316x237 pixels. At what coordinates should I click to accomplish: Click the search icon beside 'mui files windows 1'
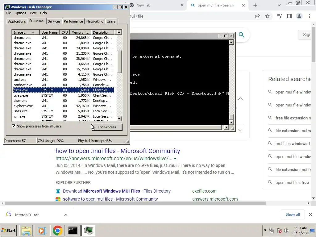270,143
